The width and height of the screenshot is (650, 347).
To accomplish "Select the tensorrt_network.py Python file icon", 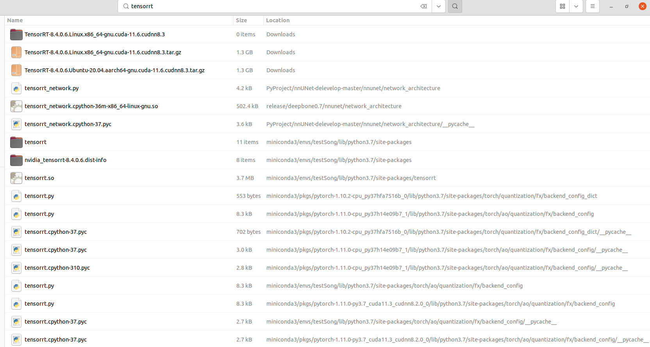I will (x=16, y=88).
